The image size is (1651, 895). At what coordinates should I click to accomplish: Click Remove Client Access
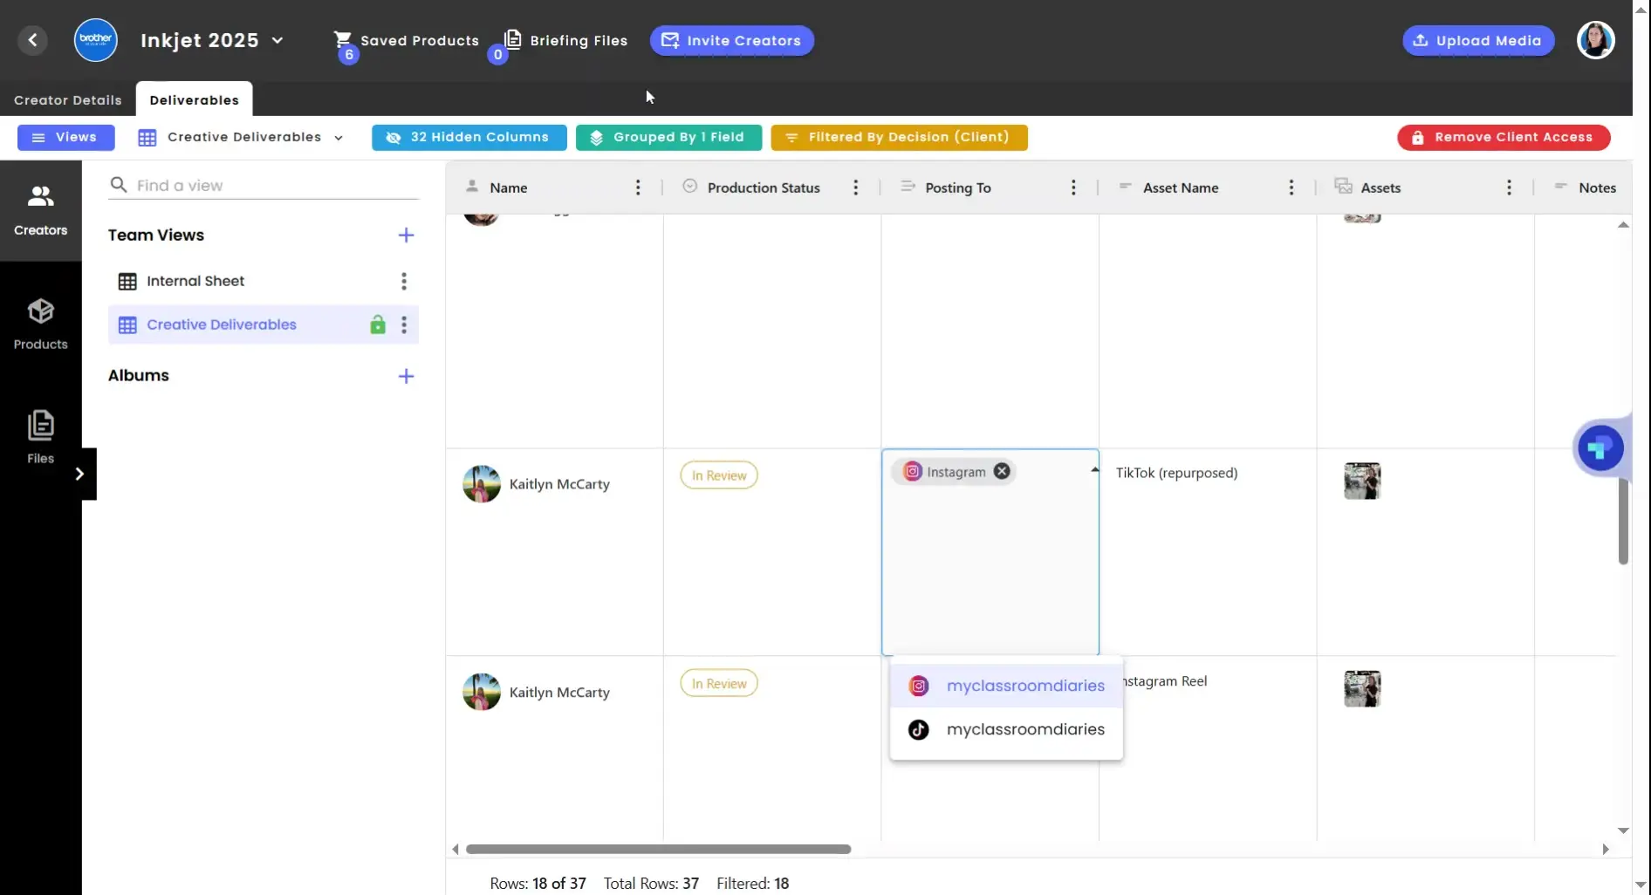1503,137
